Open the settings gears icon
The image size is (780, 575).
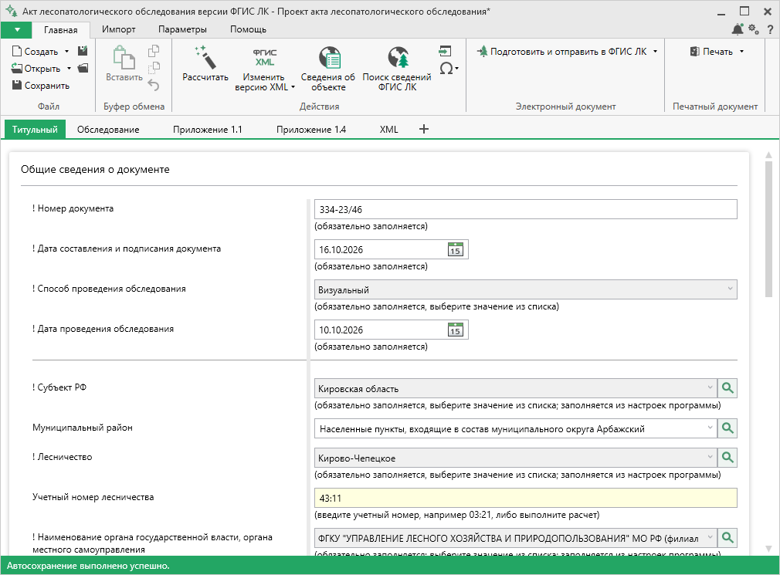pos(754,29)
